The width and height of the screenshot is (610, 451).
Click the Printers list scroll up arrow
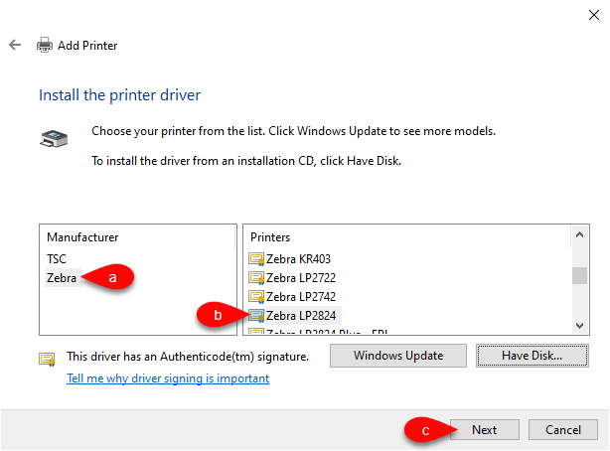(x=579, y=234)
